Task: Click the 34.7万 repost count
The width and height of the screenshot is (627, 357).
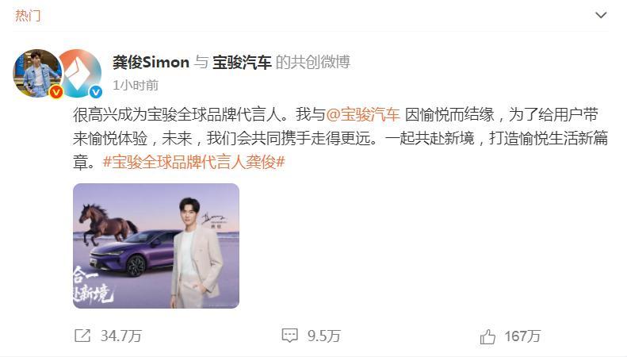Action: (x=121, y=336)
